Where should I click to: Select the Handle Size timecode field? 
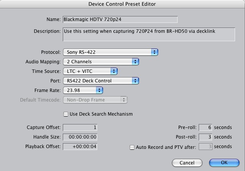[80, 137]
